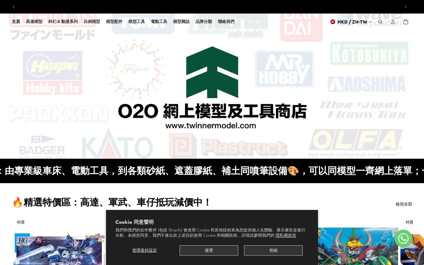Screen dimensions: 424x265
Task: Decline cookies with 拒絕 button
Action: [273, 250]
